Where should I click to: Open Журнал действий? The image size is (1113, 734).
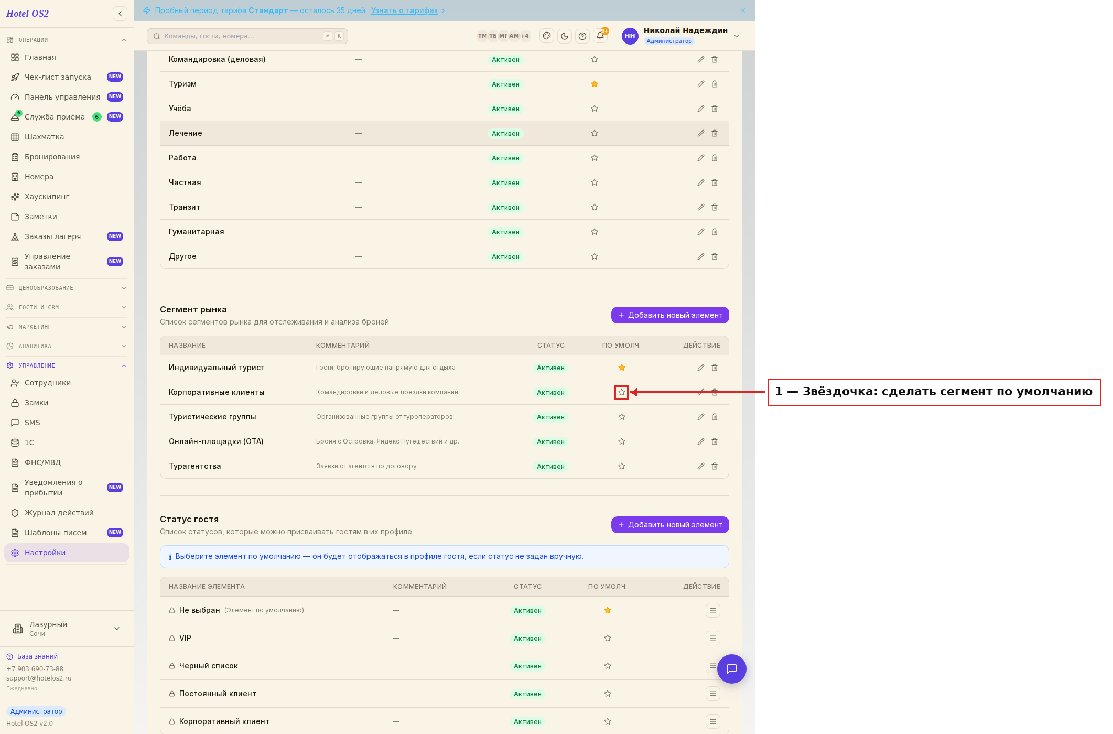pyautogui.click(x=67, y=513)
